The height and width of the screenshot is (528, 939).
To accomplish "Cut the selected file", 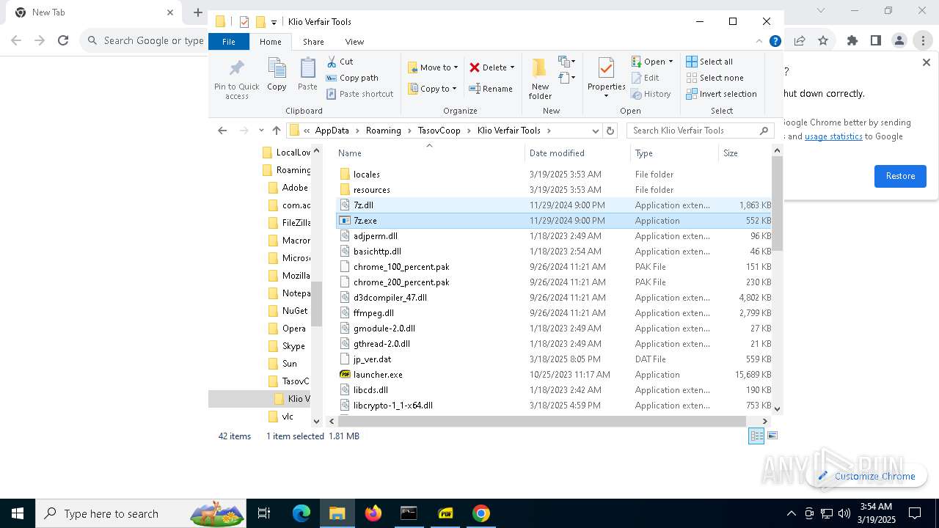I will tap(340, 62).
